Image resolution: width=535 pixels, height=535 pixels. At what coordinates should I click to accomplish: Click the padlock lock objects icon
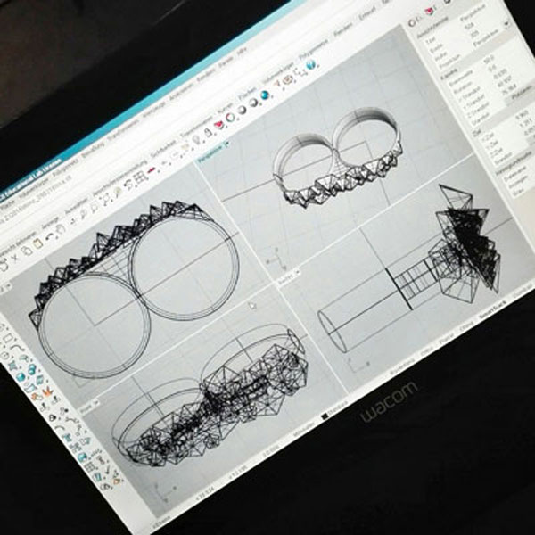coord(208,133)
